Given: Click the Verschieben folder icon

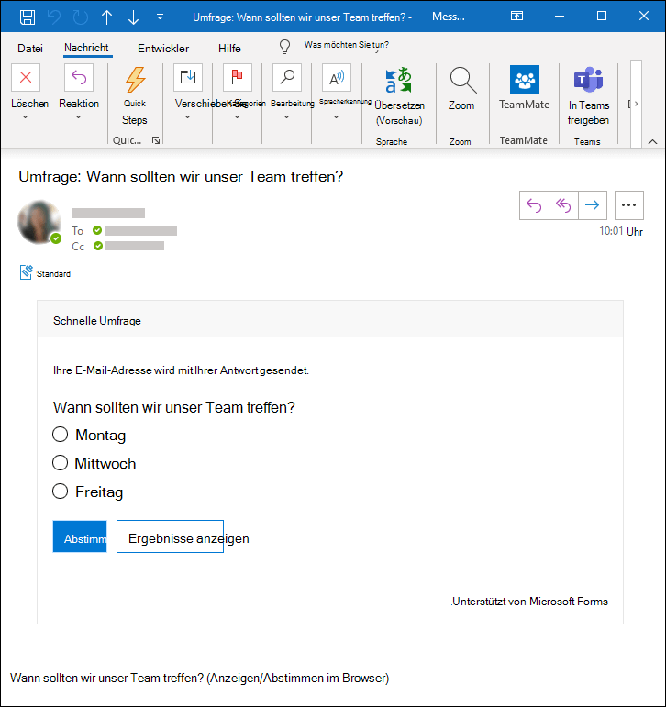Looking at the screenshot, I should click(188, 78).
